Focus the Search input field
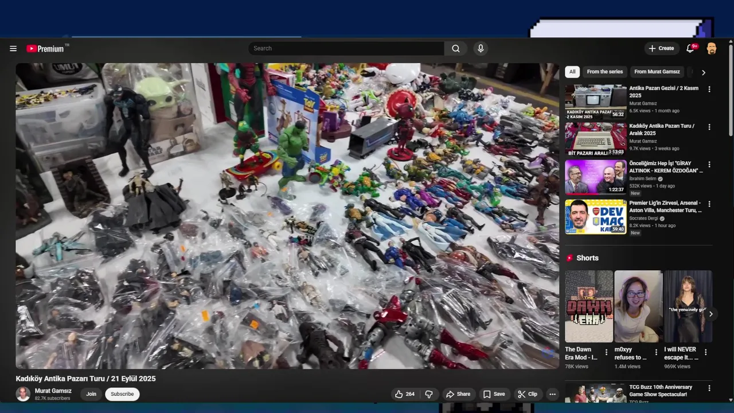The image size is (734, 413). pos(346,49)
